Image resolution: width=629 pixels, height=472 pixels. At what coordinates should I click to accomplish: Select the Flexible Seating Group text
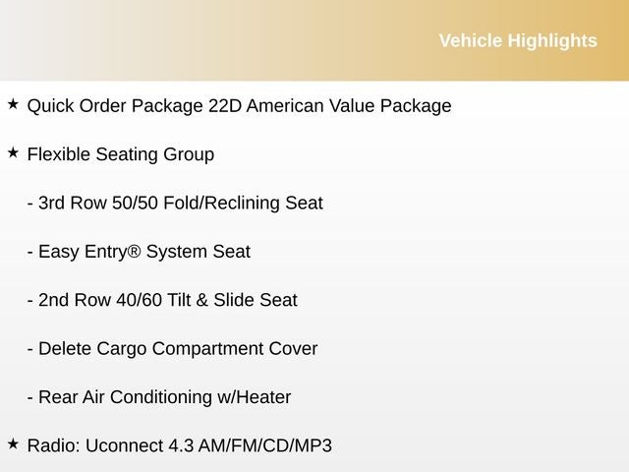pyautogui.click(x=121, y=154)
